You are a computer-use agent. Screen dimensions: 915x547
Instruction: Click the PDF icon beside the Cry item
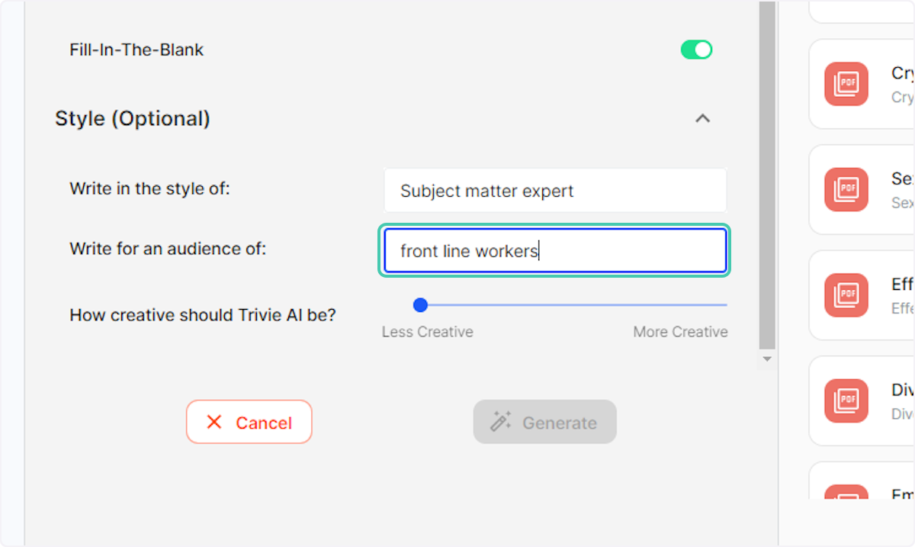point(846,84)
